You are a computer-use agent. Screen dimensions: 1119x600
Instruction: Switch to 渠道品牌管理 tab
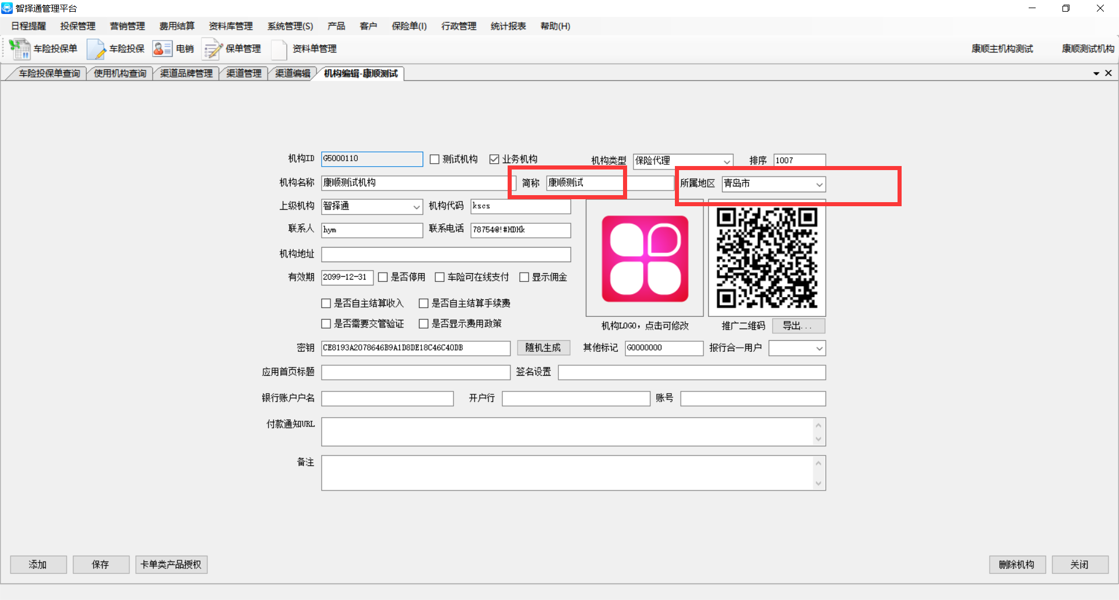point(186,73)
